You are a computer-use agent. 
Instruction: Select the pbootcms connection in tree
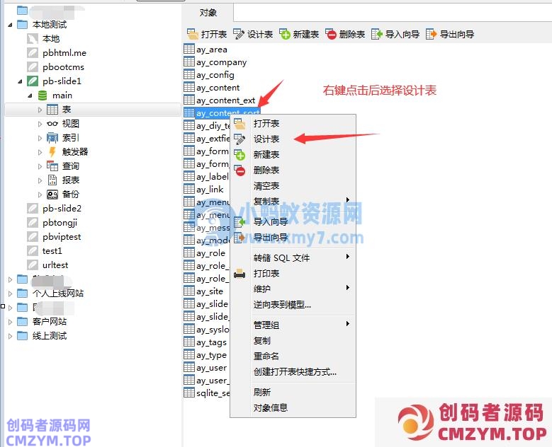pyautogui.click(x=63, y=67)
